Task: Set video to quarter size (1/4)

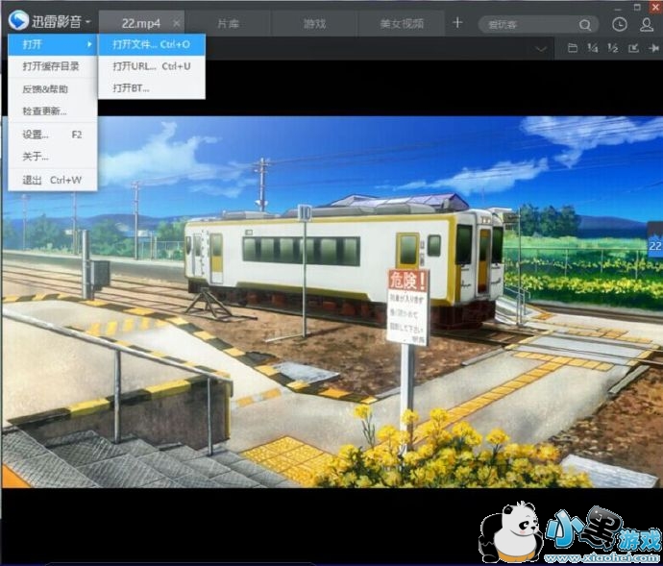Action: 592,48
